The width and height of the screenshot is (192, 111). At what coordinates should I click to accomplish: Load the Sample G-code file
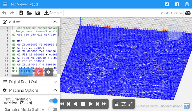53,13
